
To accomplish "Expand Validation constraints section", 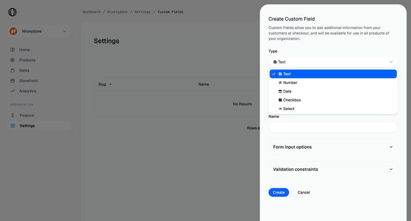I will [333, 169].
